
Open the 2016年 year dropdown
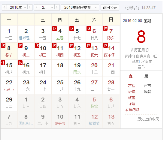[17, 8]
